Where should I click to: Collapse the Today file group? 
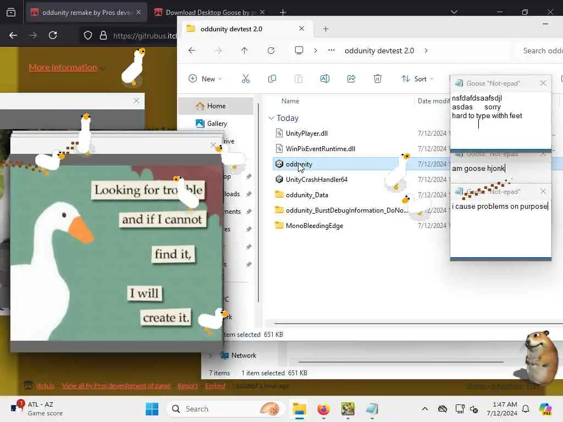click(272, 118)
